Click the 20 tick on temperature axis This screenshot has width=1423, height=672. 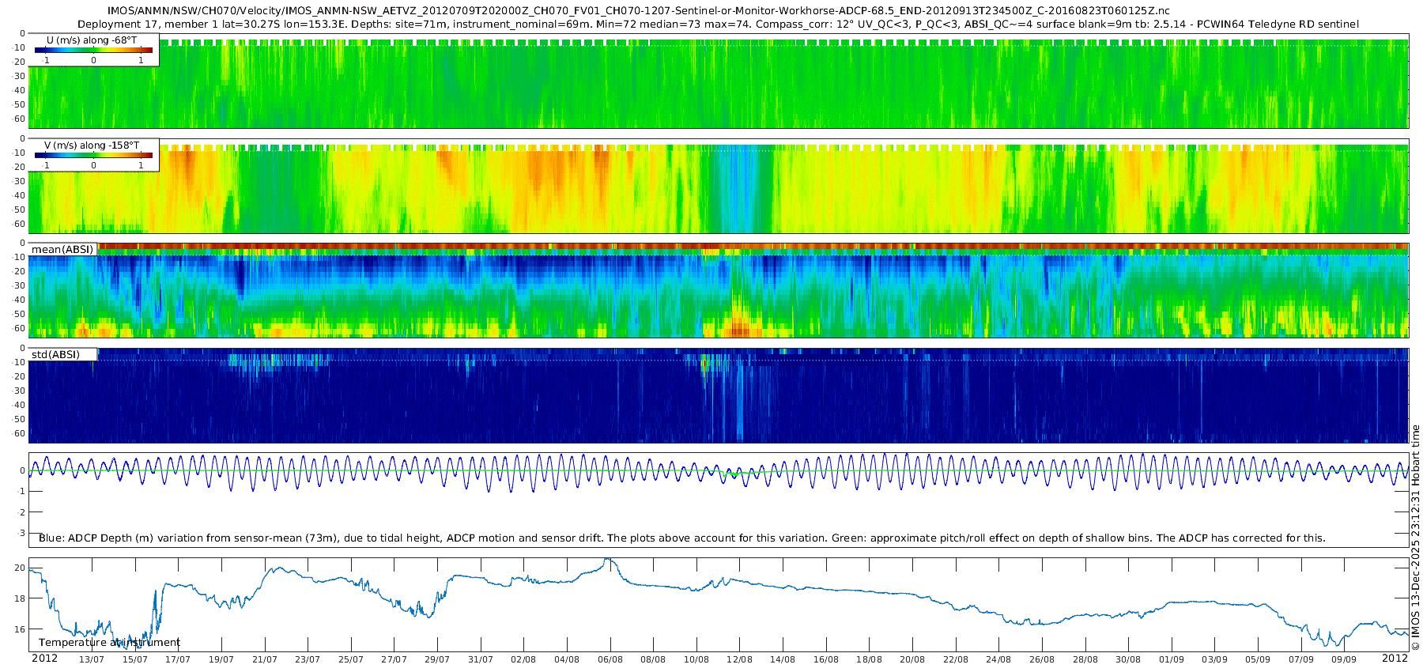[20, 568]
